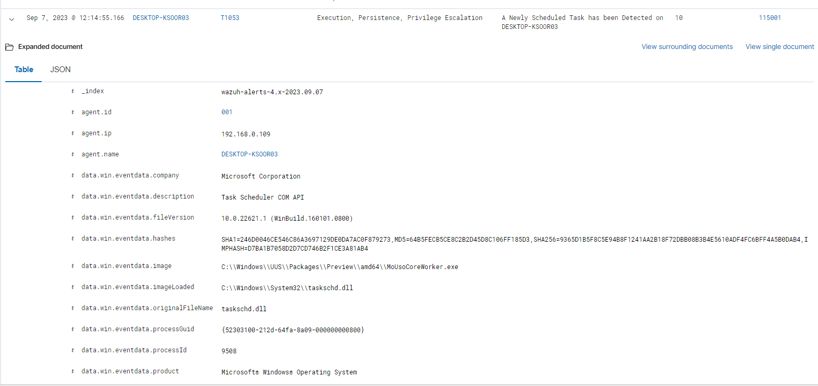Click the t icon next to data.win.eventdata.imageLoaded
This screenshot has height=386, width=818.
(72, 286)
